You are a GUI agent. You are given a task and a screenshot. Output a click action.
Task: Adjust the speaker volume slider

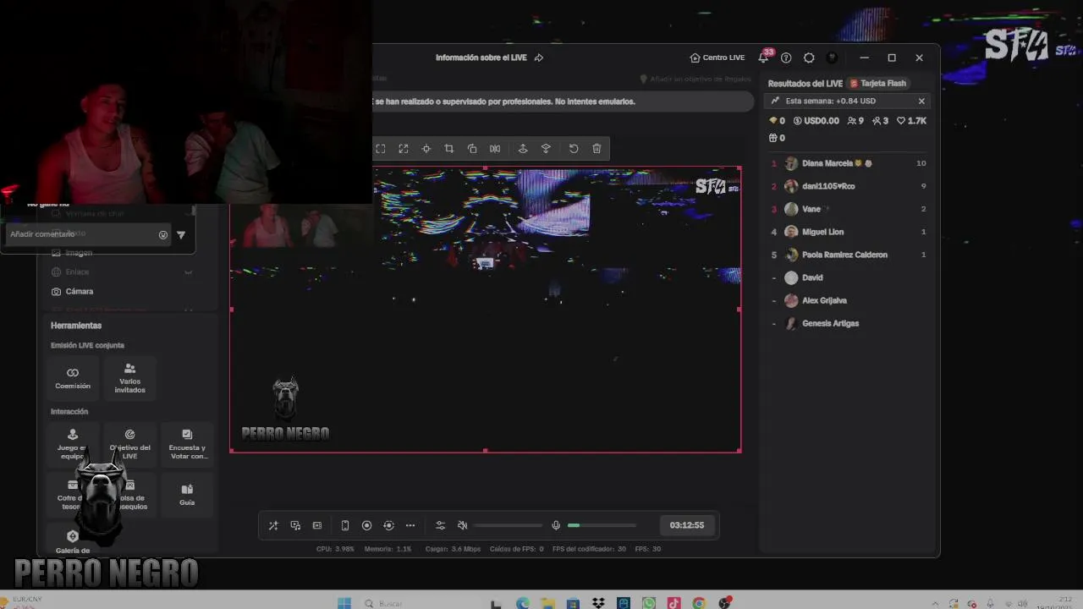[508, 525]
